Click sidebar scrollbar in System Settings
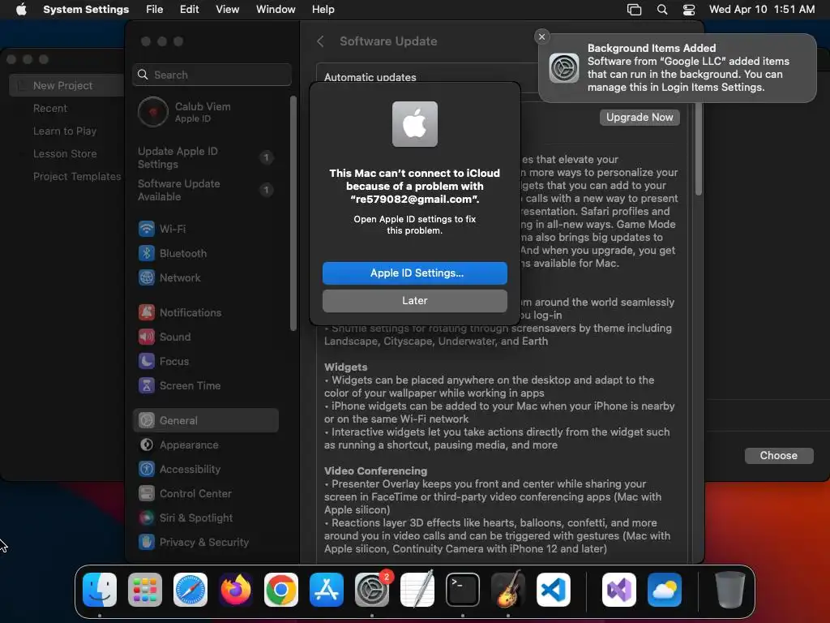 tap(293, 213)
